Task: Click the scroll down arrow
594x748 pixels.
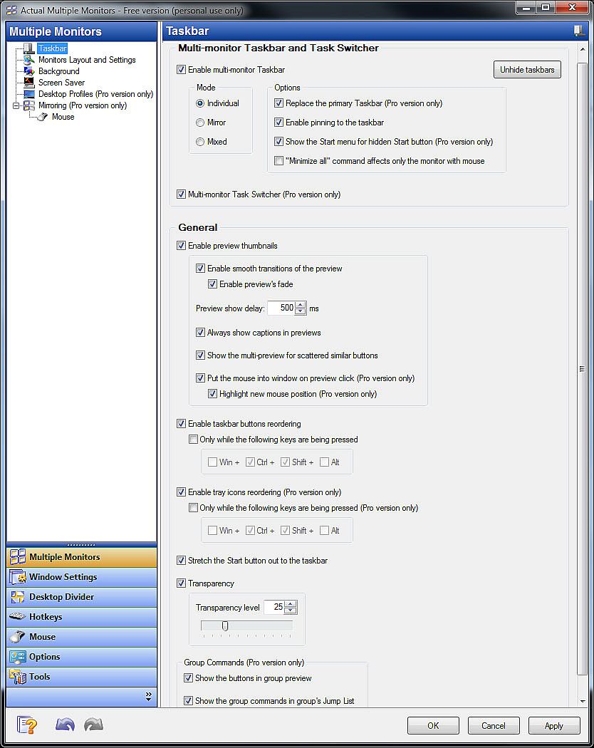Action: (x=582, y=701)
